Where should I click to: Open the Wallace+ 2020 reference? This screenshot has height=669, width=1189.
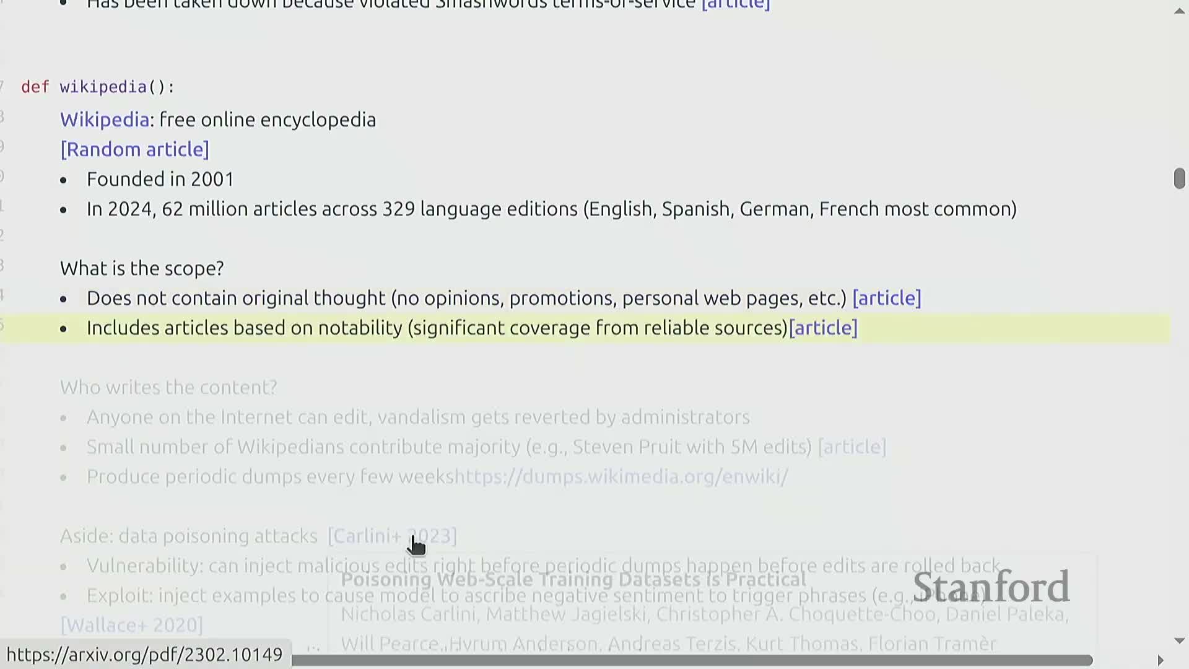[x=131, y=625]
